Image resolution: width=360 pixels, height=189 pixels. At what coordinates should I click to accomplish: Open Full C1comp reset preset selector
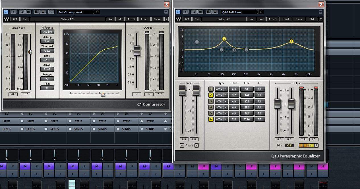click(x=75, y=12)
